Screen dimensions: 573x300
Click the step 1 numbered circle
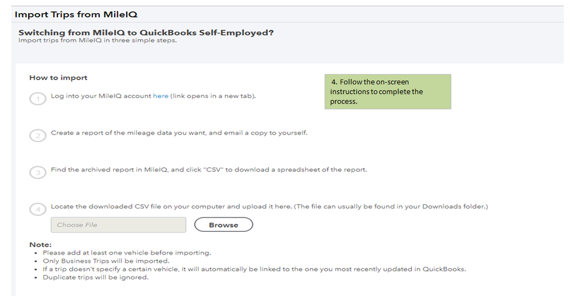(x=37, y=99)
